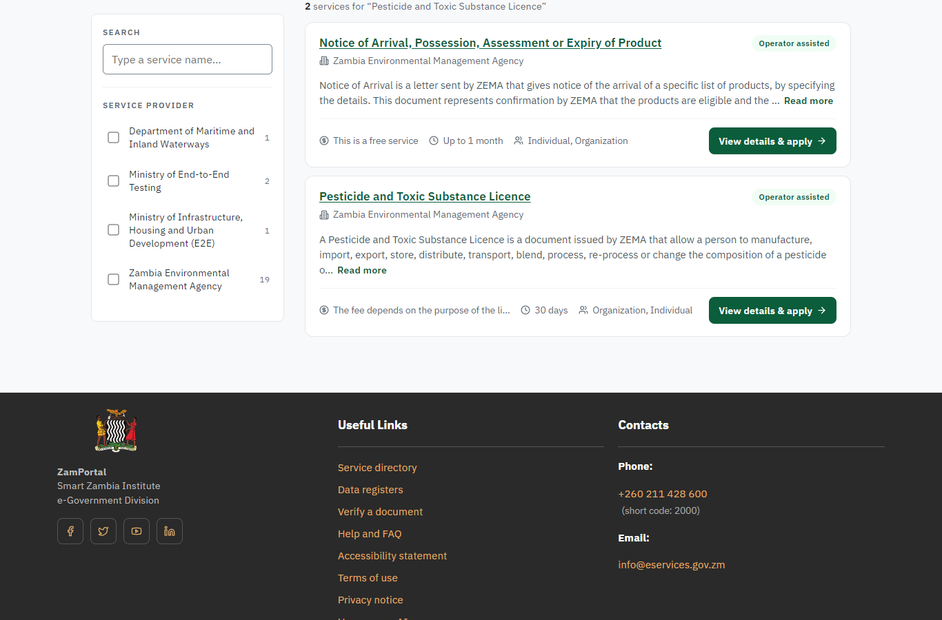Email info@eservices.gov.zm contact link
Screen dimensions: 942x620
[x=672, y=565]
